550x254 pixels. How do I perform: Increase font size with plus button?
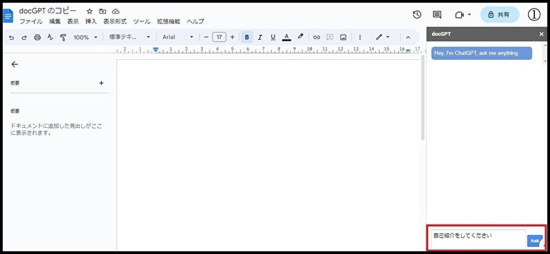coord(232,37)
